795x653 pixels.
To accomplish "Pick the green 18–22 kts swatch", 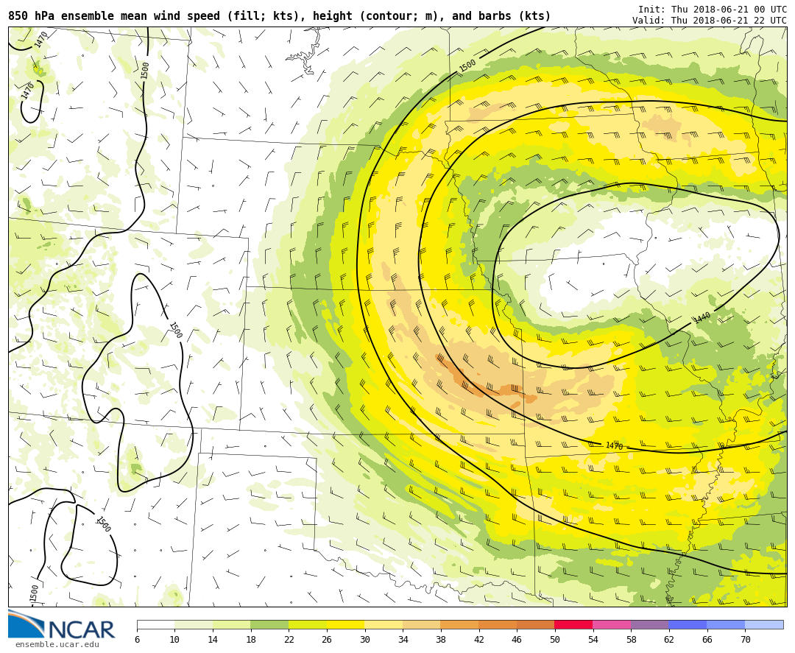I will (269, 624).
